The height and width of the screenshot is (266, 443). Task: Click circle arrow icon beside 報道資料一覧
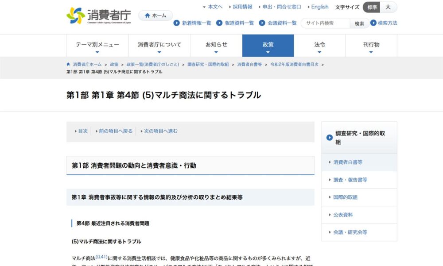(x=219, y=23)
